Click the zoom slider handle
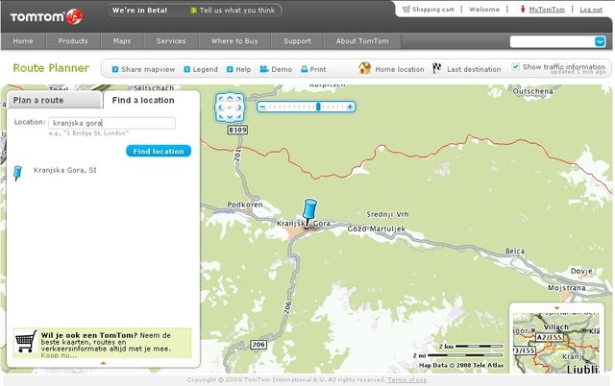 tap(318, 107)
